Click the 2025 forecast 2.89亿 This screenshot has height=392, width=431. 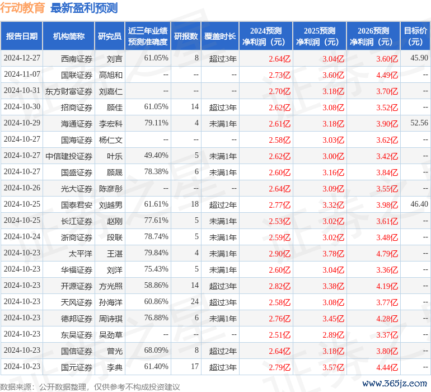(334, 334)
